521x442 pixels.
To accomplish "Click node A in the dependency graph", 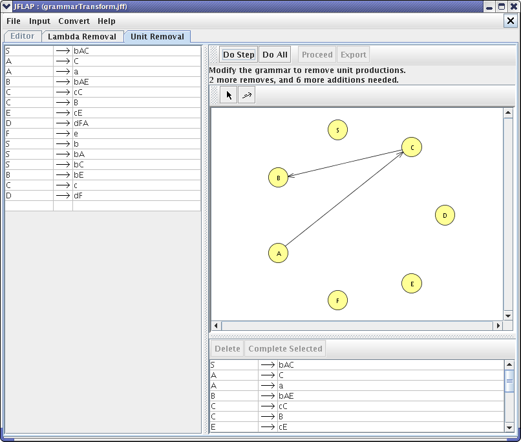I will pyautogui.click(x=278, y=253).
